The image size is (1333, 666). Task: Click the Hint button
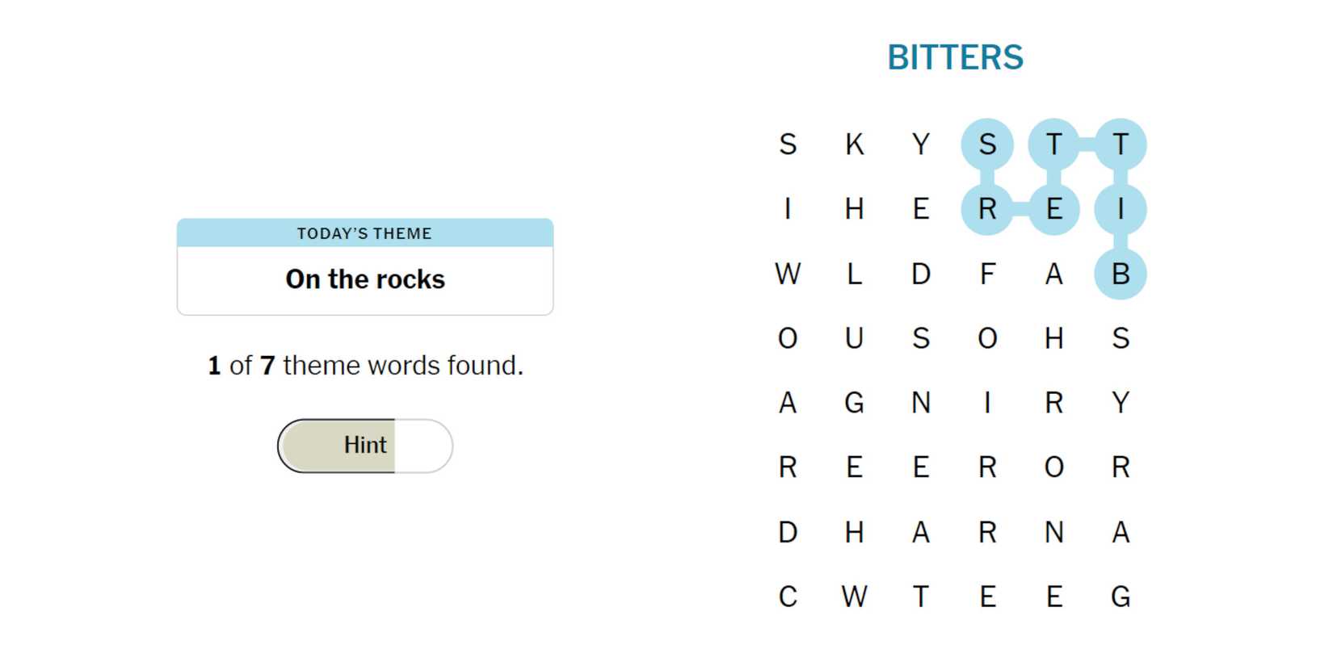(x=364, y=446)
